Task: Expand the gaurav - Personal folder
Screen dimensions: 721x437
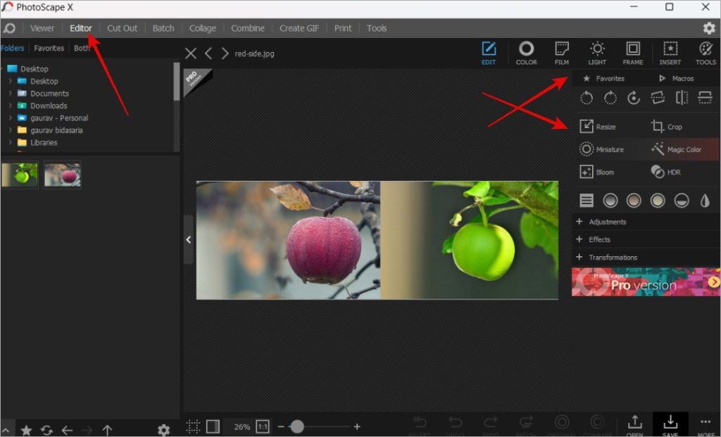Action: tap(10, 118)
